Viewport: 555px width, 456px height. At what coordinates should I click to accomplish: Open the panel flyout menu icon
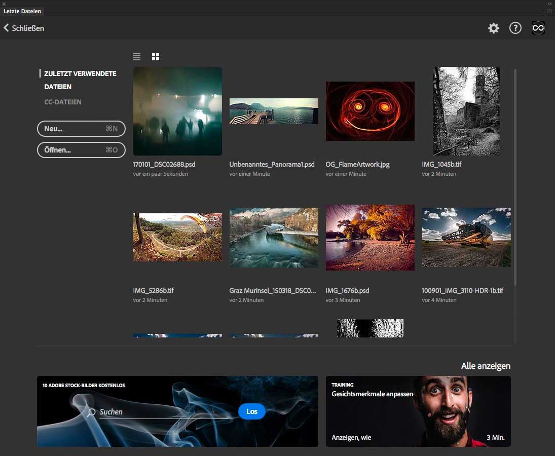coord(549,11)
